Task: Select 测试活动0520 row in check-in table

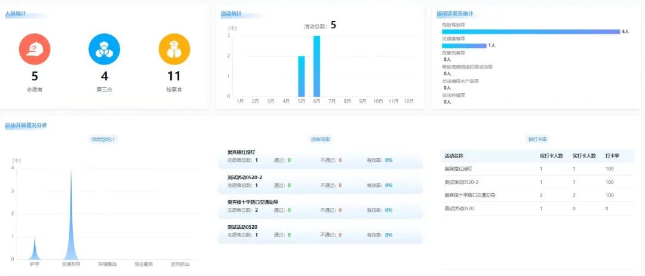Action: pyautogui.click(x=537, y=208)
